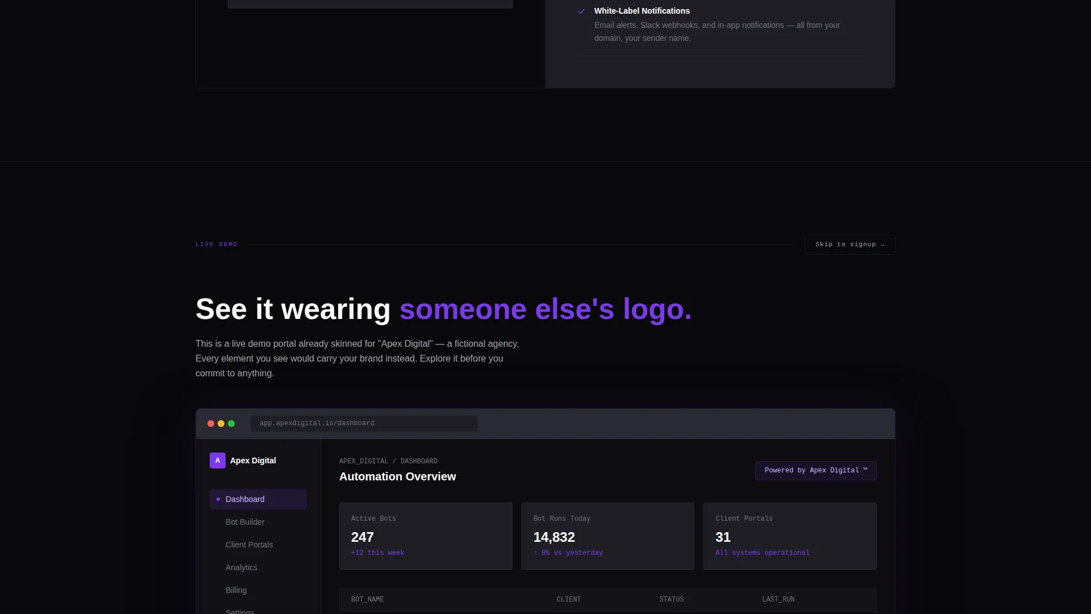Sort by the STATUS column header
Image resolution: width=1091 pixels, height=614 pixels.
point(671,600)
